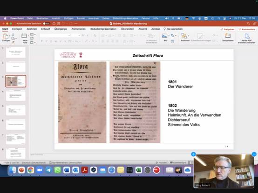Open the Bearbeiten menu
Image resolution: width=258 pixels, height=193 pixels.
click(42, 19)
